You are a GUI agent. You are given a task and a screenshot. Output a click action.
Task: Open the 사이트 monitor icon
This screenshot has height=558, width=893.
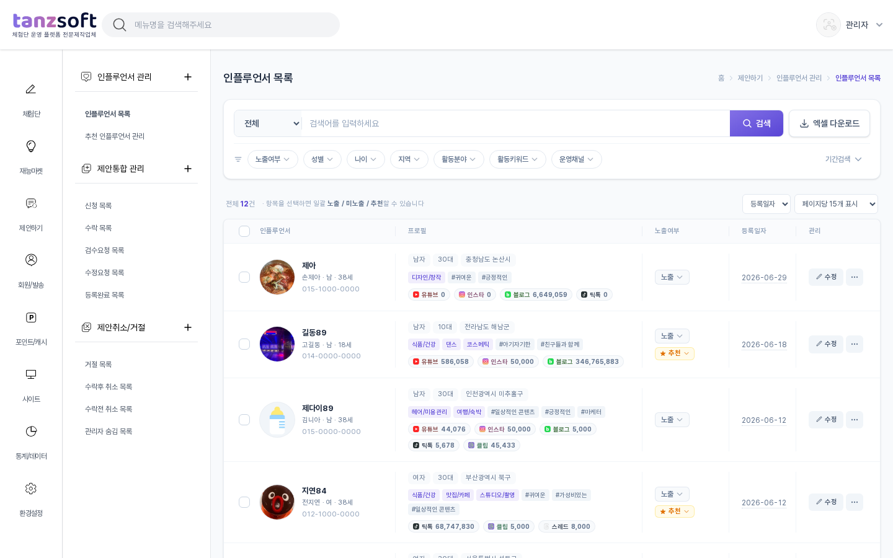(31, 374)
